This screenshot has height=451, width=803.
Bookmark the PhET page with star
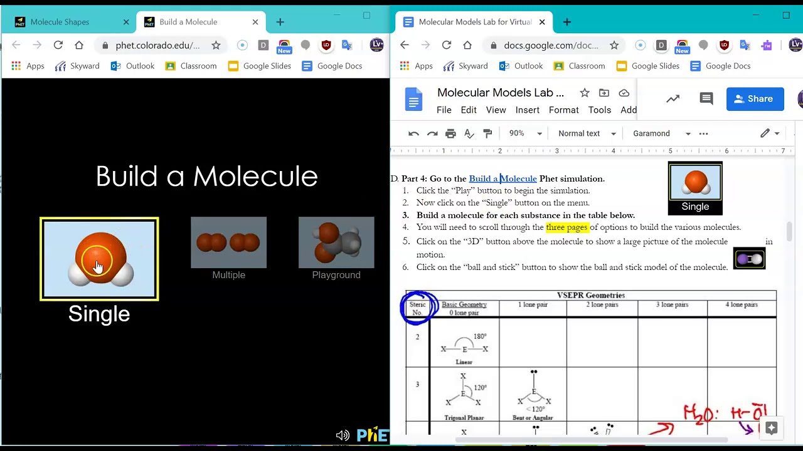click(216, 45)
